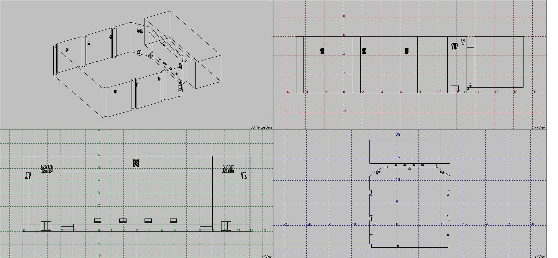558x258 pixels.
Task: Pick tilted speaker on right wall in y-View
Action: [x=244, y=175]
